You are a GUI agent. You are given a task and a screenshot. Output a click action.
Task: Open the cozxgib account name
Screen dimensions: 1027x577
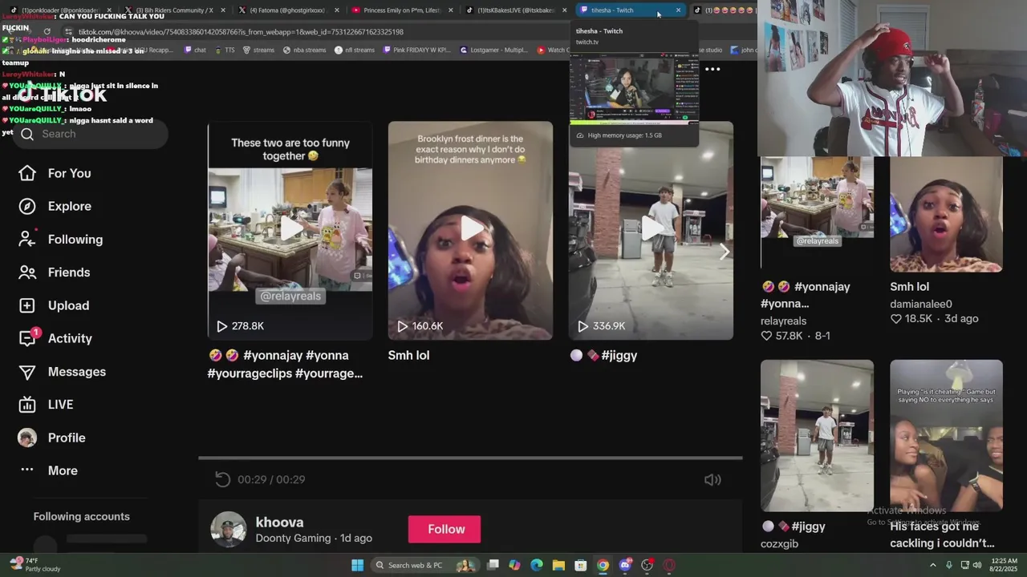click(779, 543)
